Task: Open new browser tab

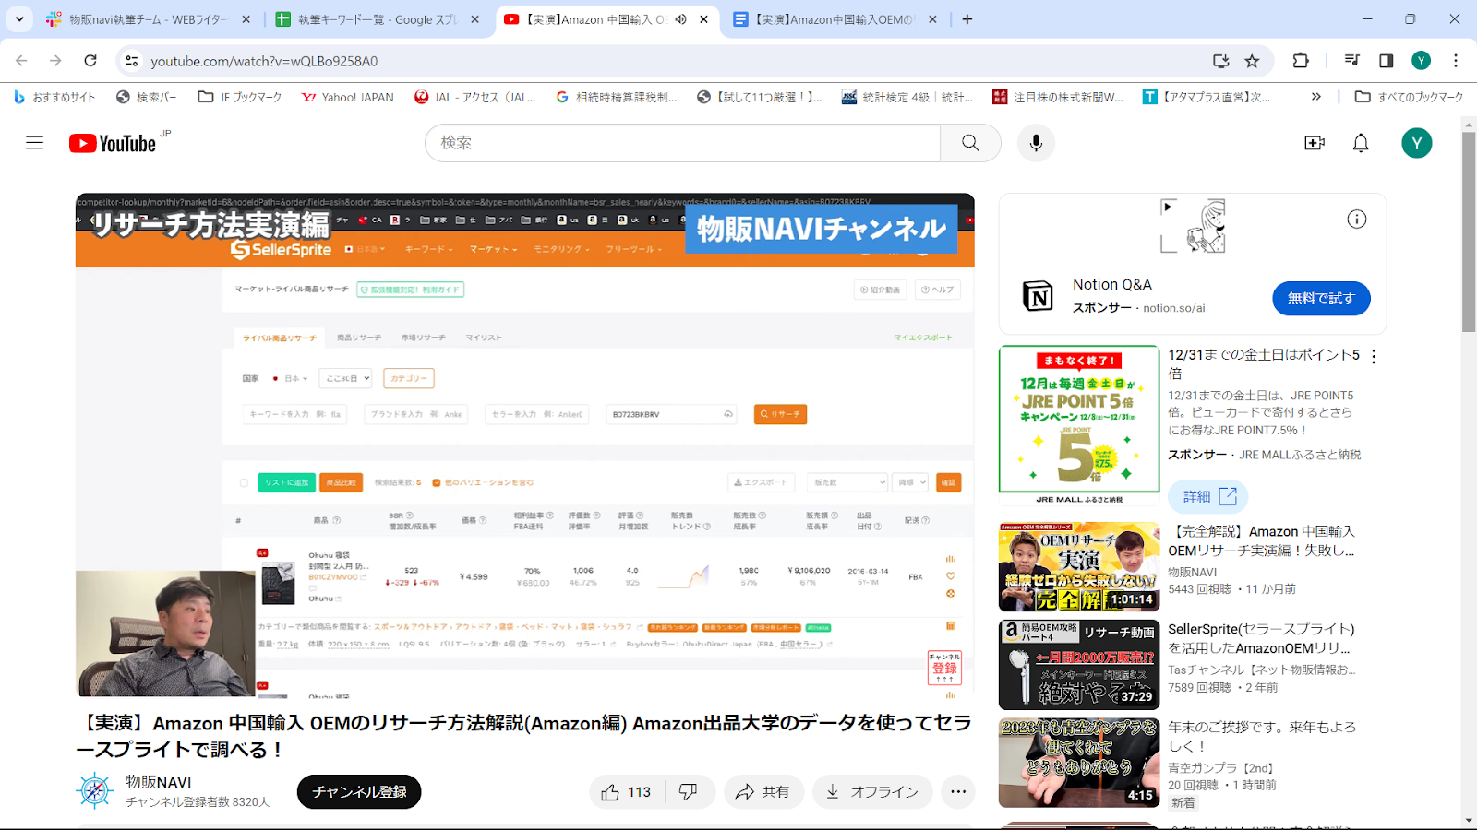Action: tap(967, 19)
